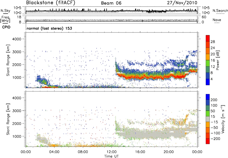Screen dimensions: 228x158
Task: Click the '4000' tick of the power panel
Action: (17, 39)
